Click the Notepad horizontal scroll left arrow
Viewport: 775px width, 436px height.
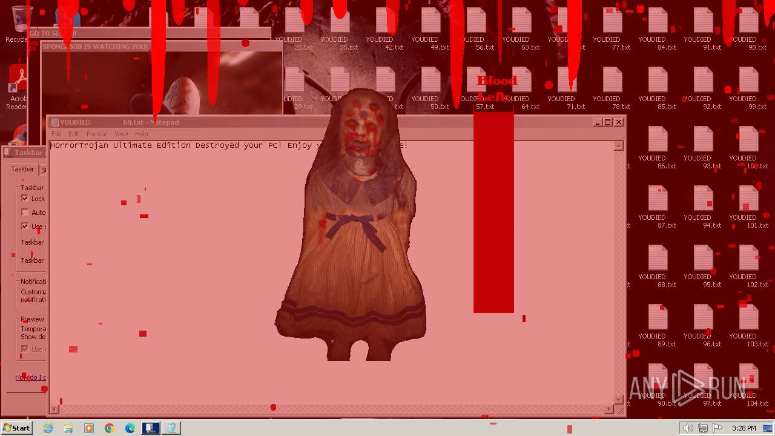[x=54, y=409]
